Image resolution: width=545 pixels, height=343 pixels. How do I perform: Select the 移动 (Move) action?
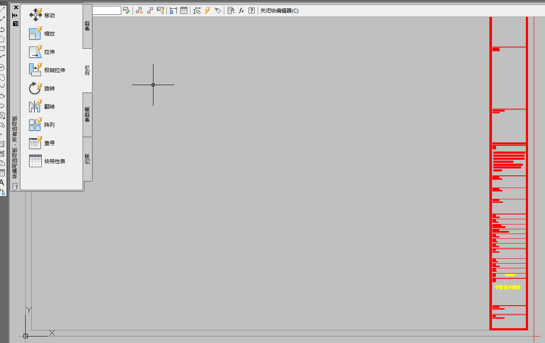click(42, 15)
